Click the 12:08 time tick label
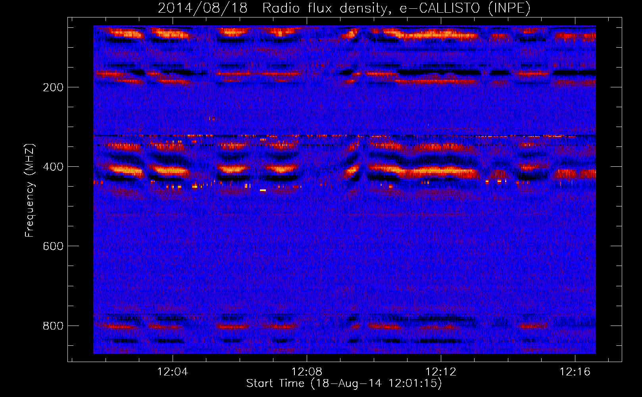 coord(307,372)
